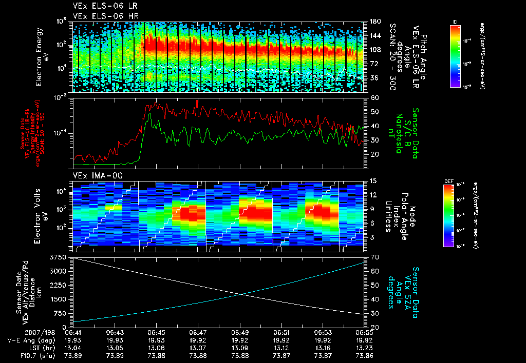Click the 180 pitch angle tick label

point(375,22)
